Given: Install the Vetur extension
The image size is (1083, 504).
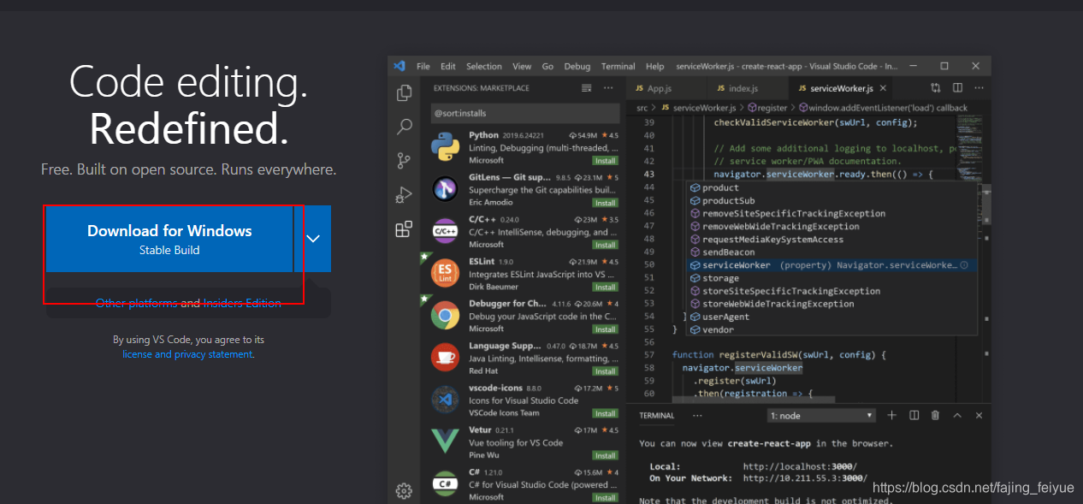Looking at the screenshot, I should click(x=606, y=455).
